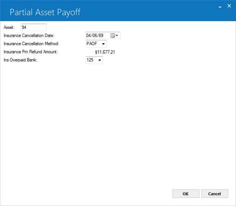Image resolution: width=236 pixels, height=206 pixels.
Task: Click the Insurance Pm Refund Amount label
Action: pyautogui.click(x=31, y=52)
